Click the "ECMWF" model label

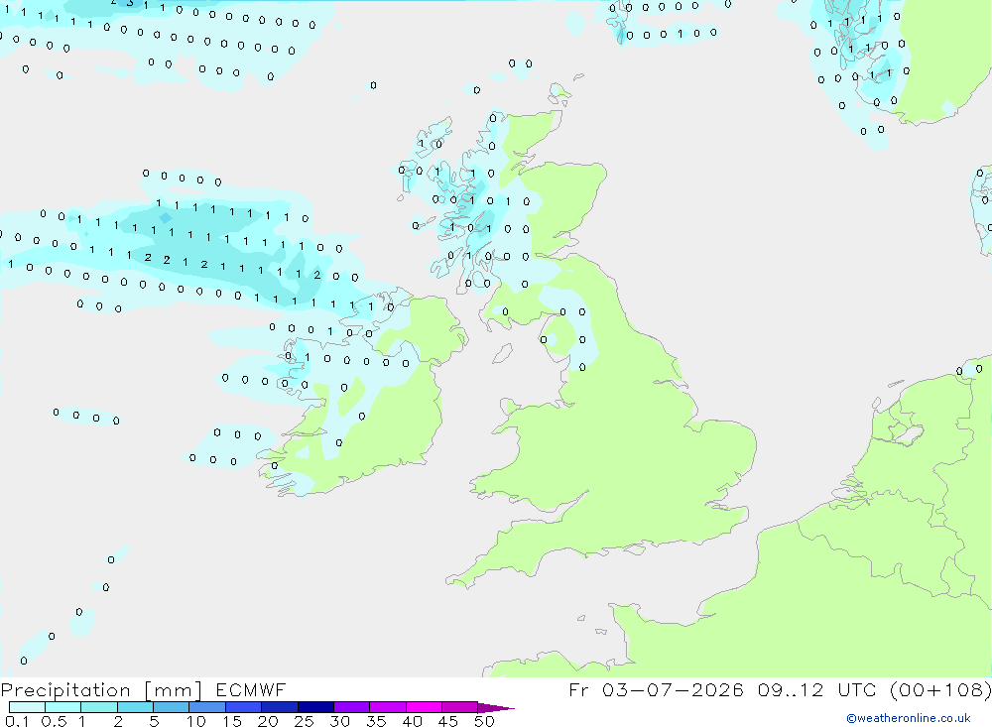tap(251, 689)
